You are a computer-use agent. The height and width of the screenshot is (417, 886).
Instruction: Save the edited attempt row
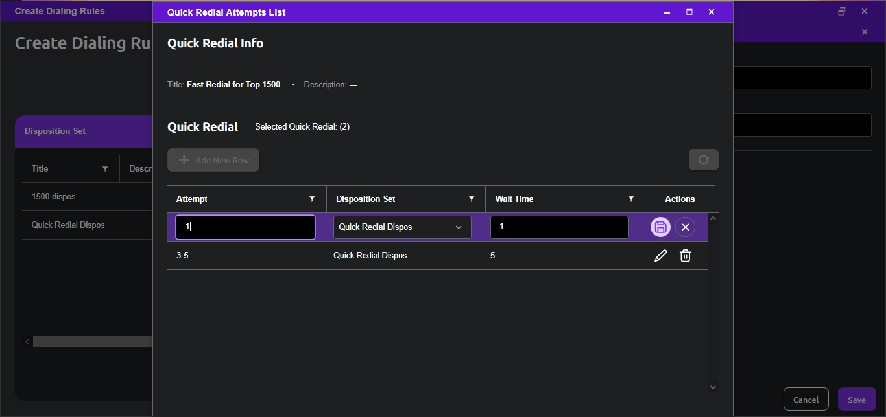[660, 227]
